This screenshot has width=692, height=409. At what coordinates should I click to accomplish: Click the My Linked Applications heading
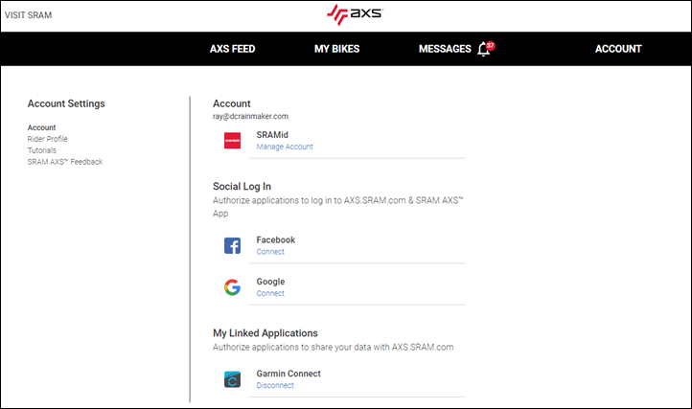(x=265, y=333)
